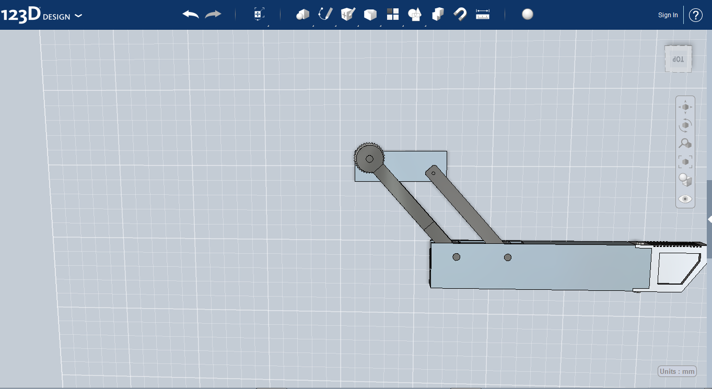The image size is (712, 389).
Task: Open the Units : mm settings button
Action: [677, 371]
